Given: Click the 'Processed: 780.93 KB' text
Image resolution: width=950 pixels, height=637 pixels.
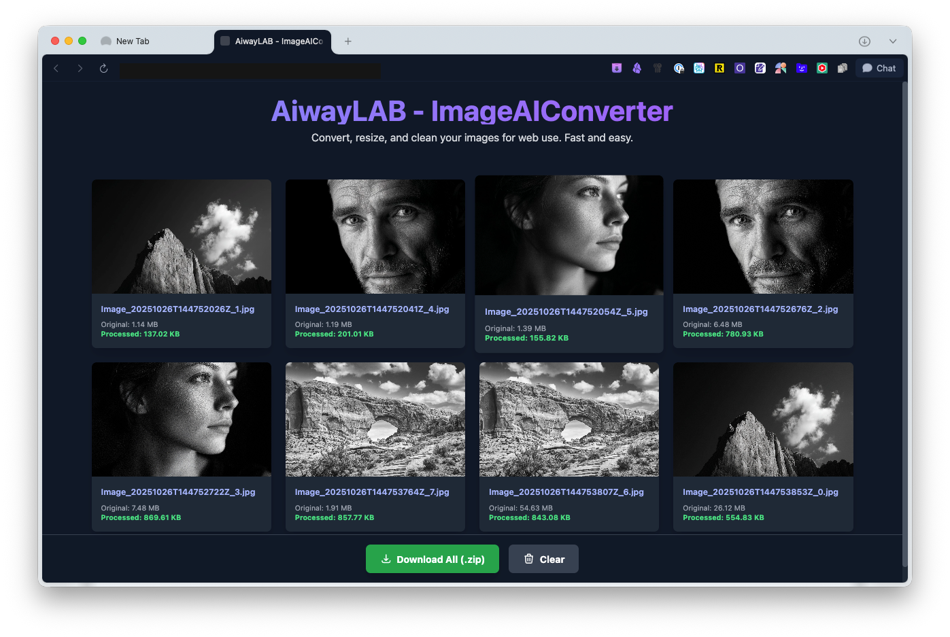Looking at the screenshot, I should click(x=723, y=334).
